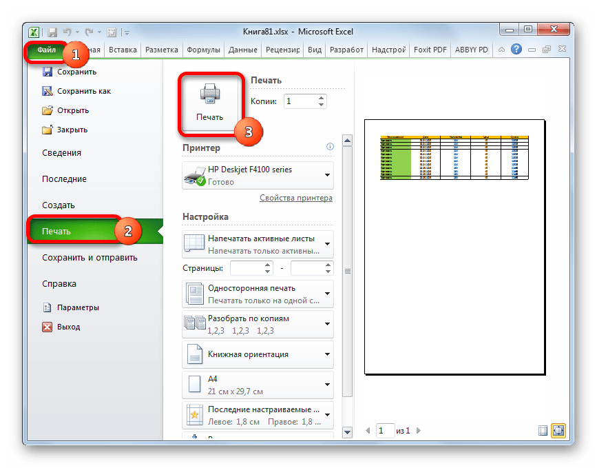Click the preview page number field
Viewport: 597px width, 468px height.
pos(384,431)
